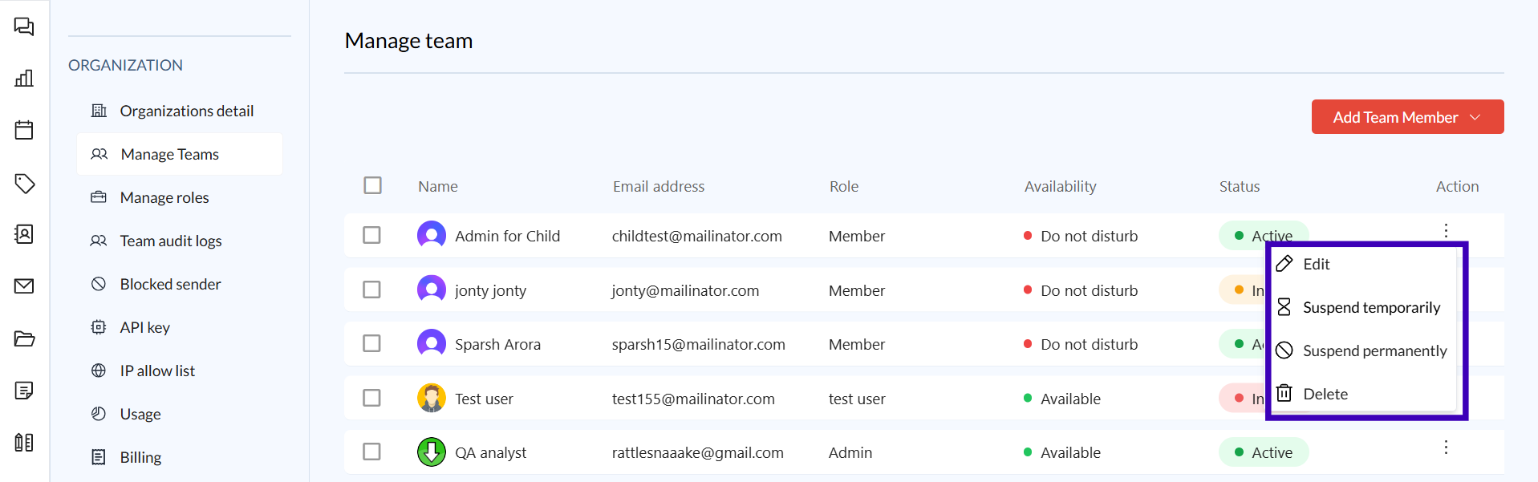This screenshot has height=482, width=1538.
Task: Click the three-dot menu for Admin for Child
Action: [x=1446, y=231]
